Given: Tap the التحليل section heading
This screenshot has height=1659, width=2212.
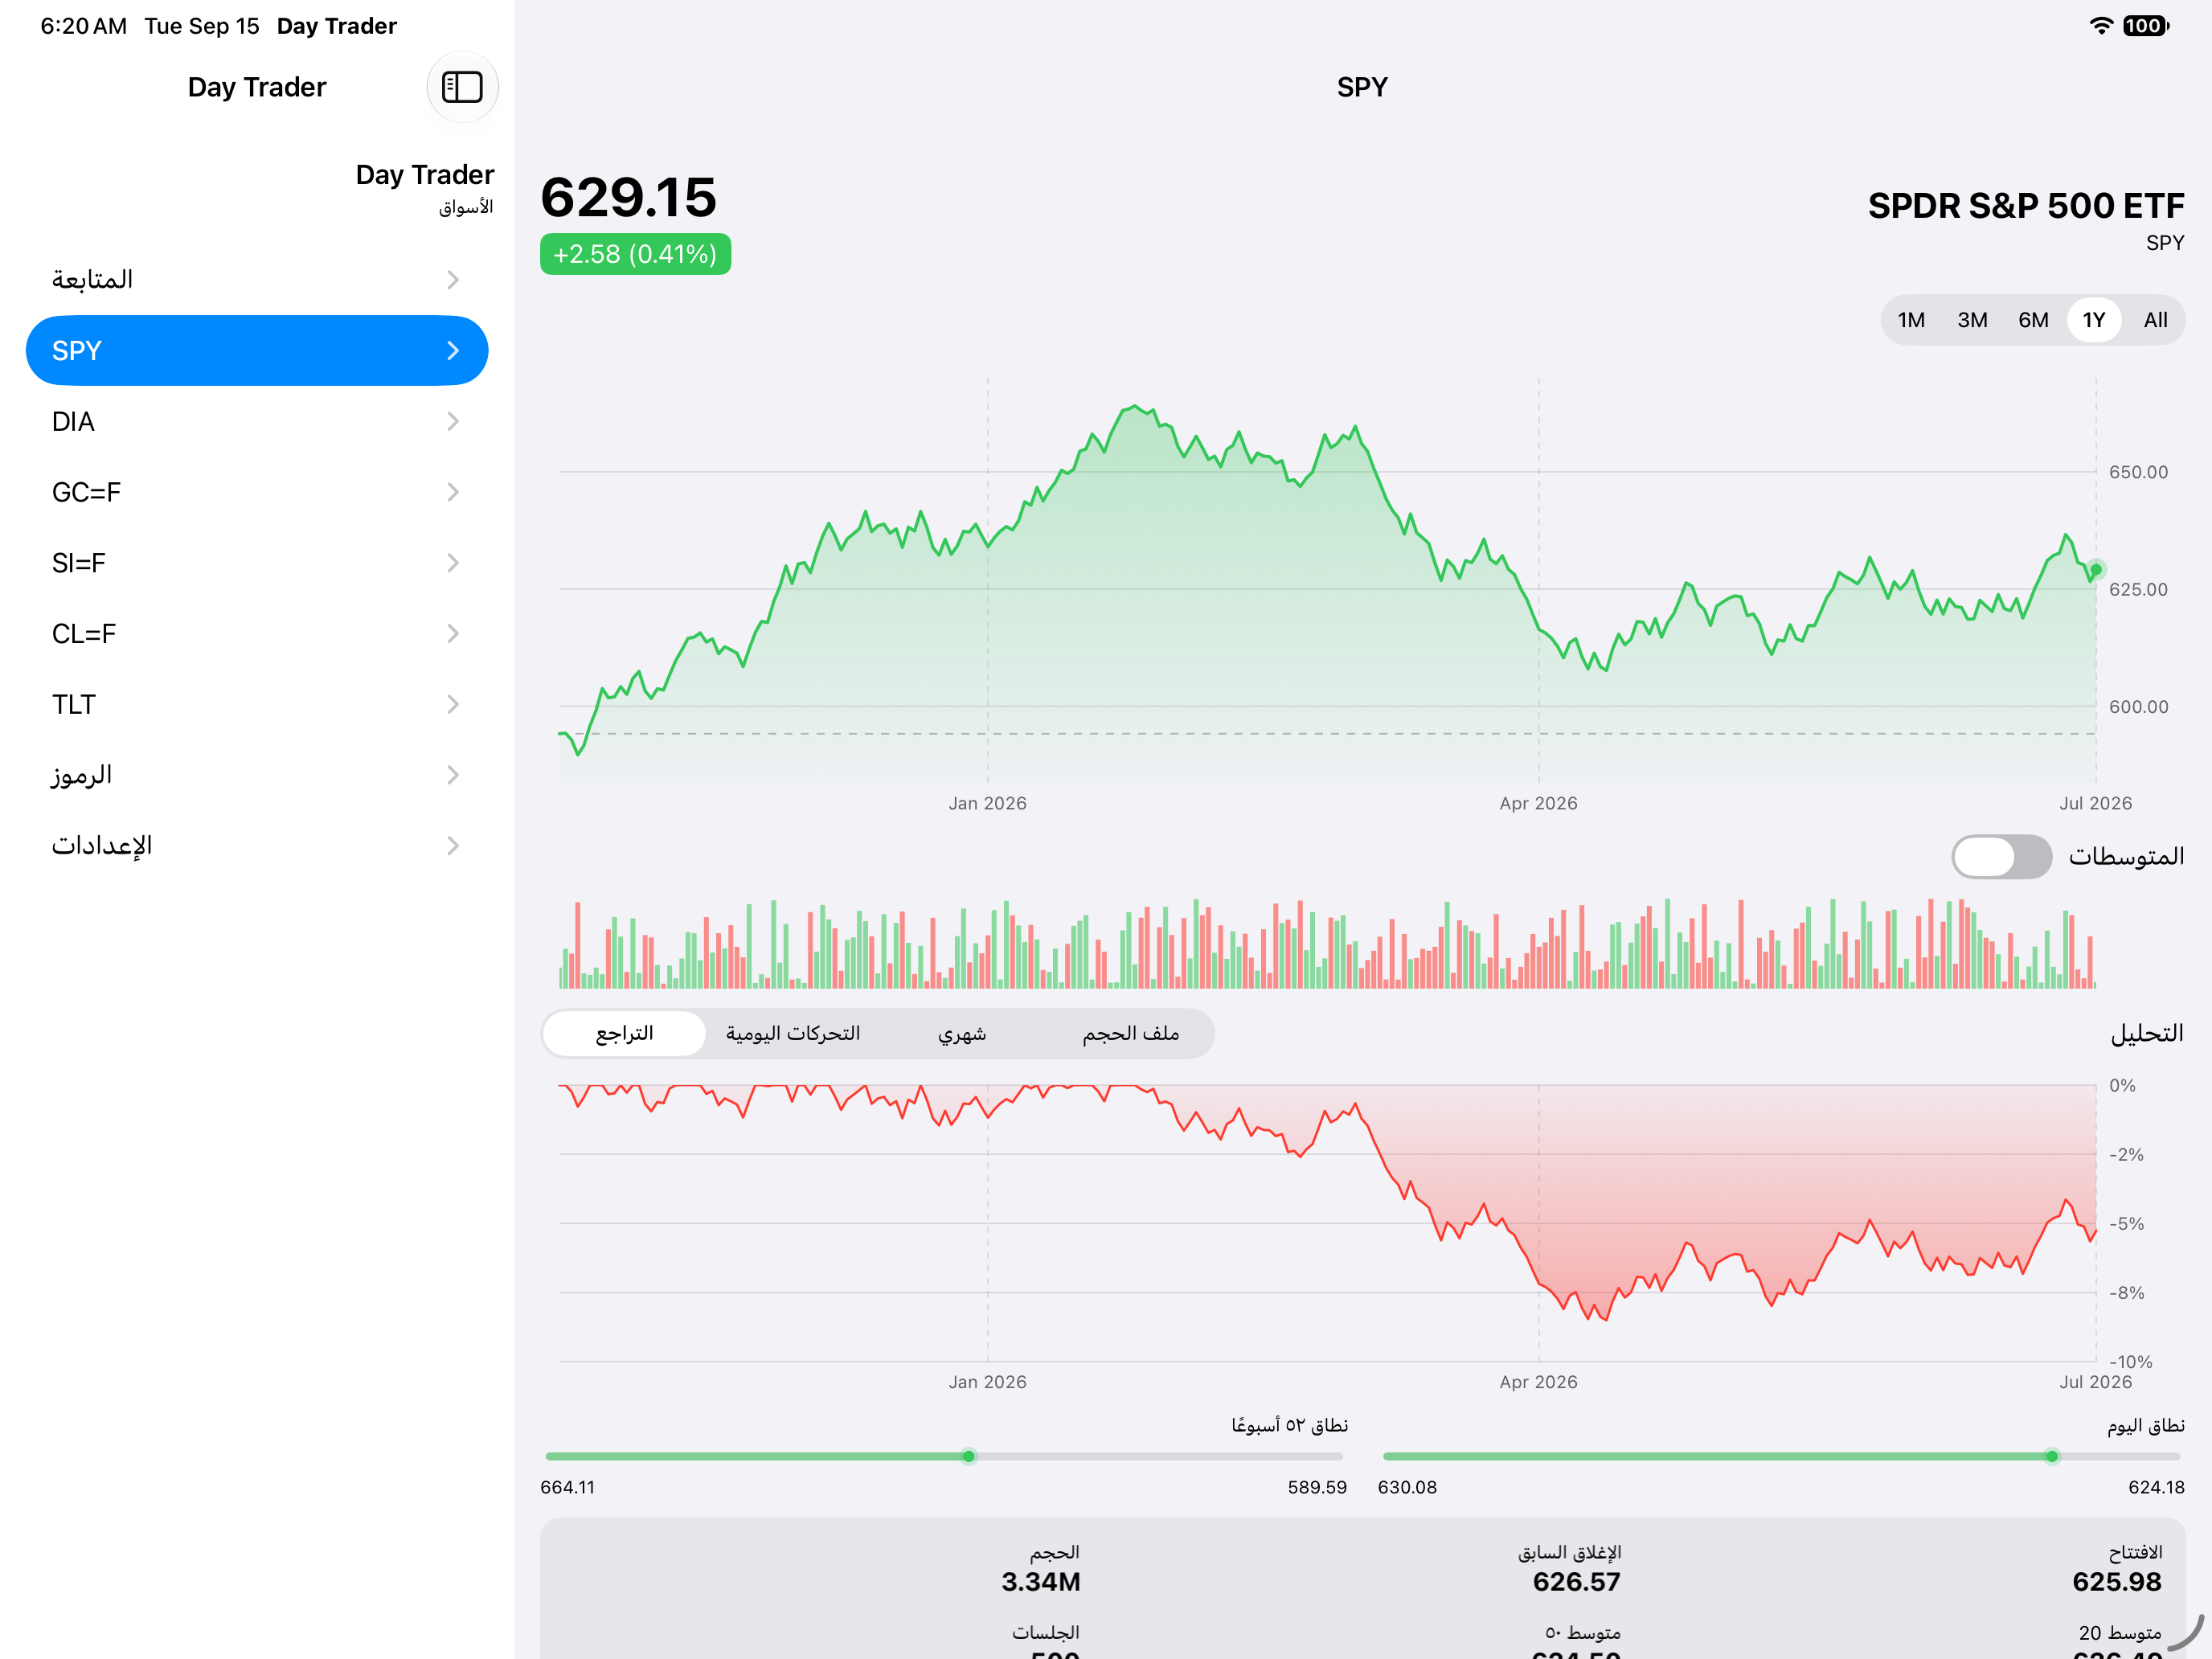Looking at the screenshot, I should (x=2147, y=1033).
